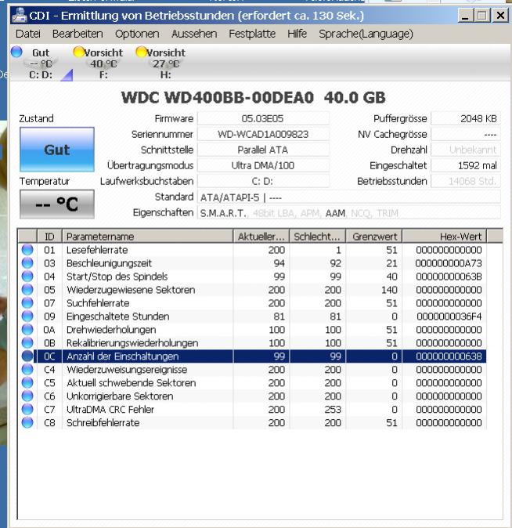This screenshot has width=512, height=528.
Task: Open the Optionen menu
Action: (137, 34)
